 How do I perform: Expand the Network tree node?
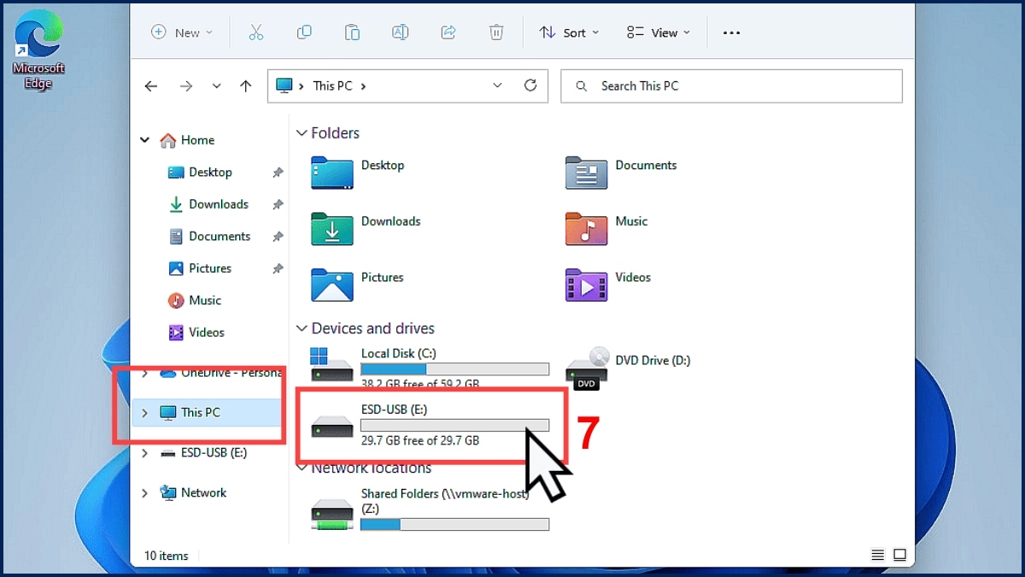(144, 492)
